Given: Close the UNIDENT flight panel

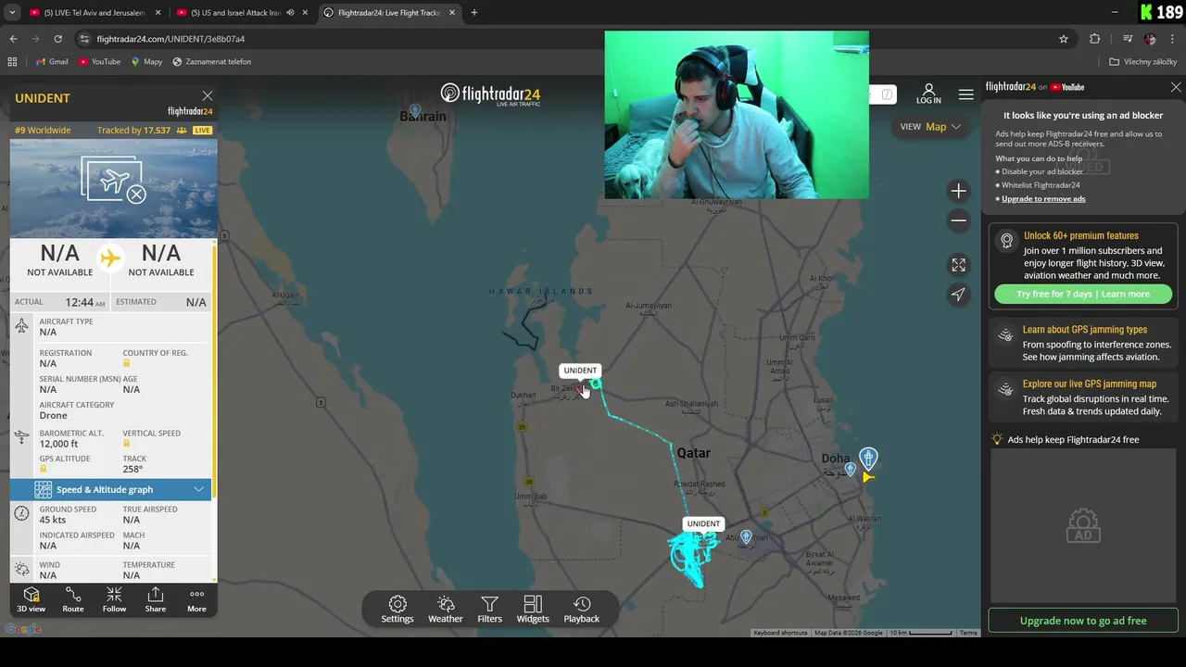Looking at the screenshot, I should click(x=208, y=95).
